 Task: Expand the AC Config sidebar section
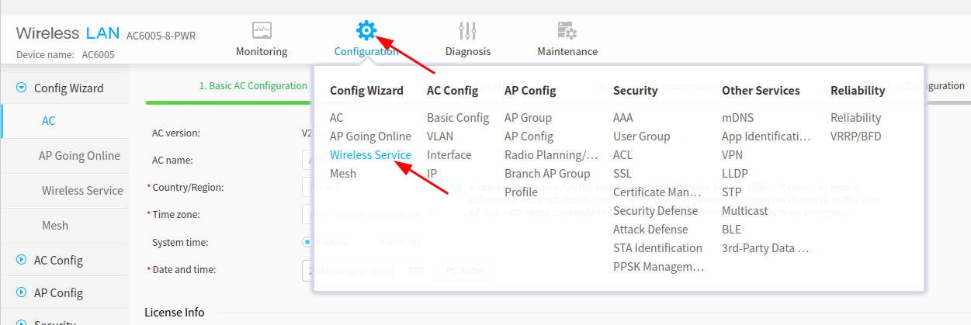pos(21,261)
